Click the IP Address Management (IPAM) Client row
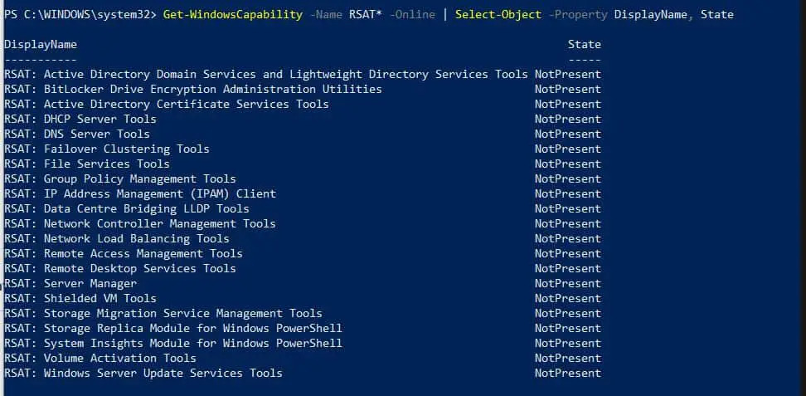806x396 pixels. click(x=139, y=193)
